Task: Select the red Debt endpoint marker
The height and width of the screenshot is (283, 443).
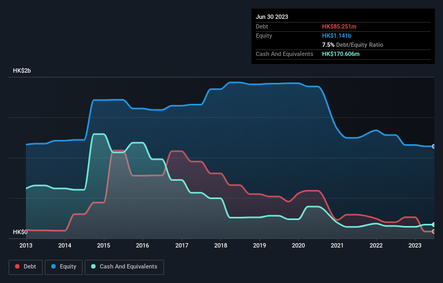Action: pyautogui.click(x=434, y=231)
